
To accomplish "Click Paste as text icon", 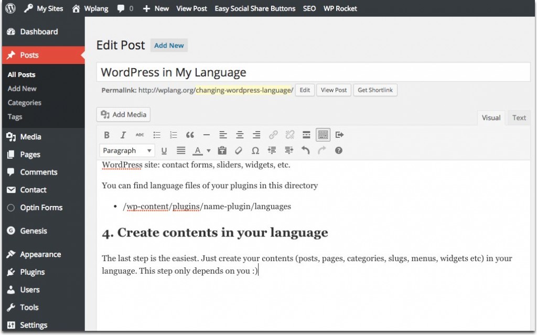I will (x=222, y=150).
